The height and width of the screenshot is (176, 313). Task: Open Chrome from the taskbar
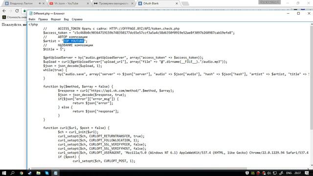pos(22,173)
